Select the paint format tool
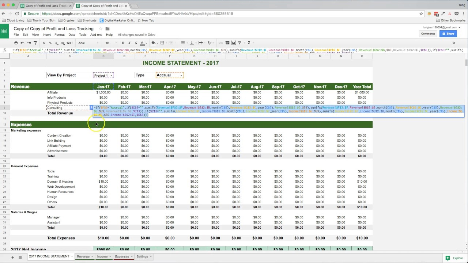 coord(35,43)
